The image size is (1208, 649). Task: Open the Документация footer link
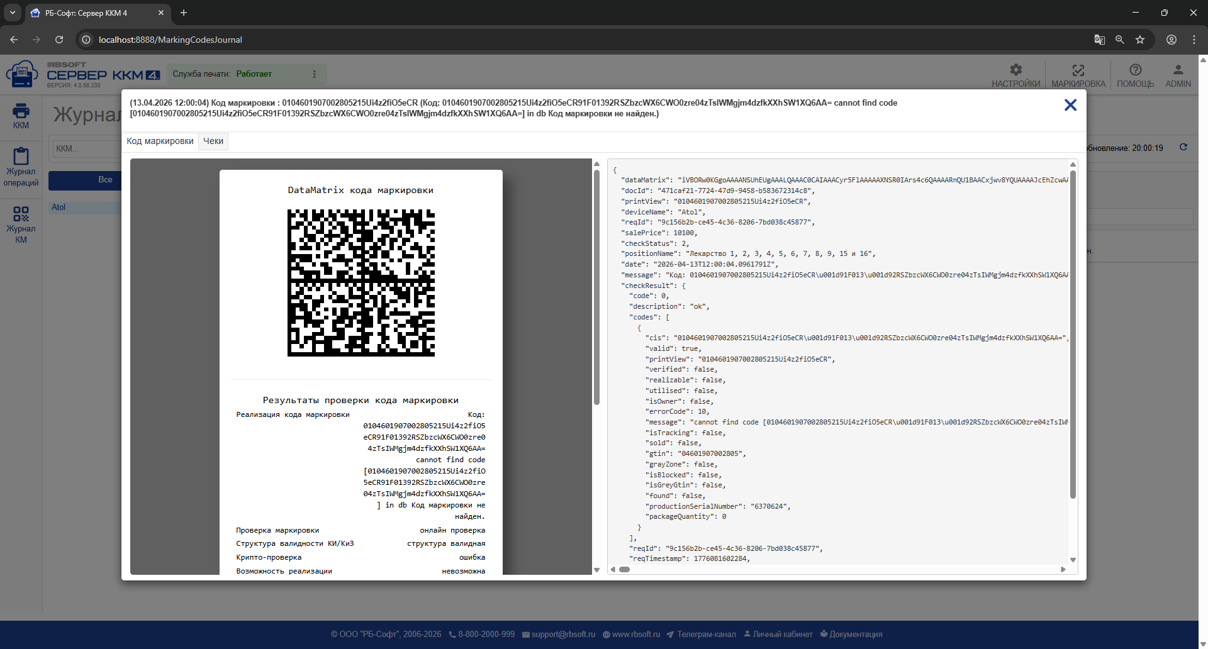click(x=851, y=634)
